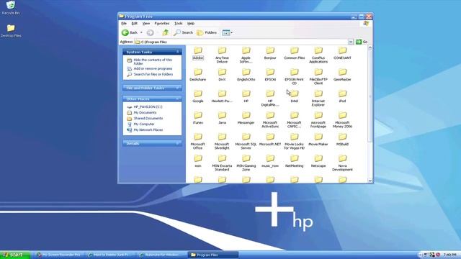461x259 pixels.
Task: Open the View menu
Action: 146,24
